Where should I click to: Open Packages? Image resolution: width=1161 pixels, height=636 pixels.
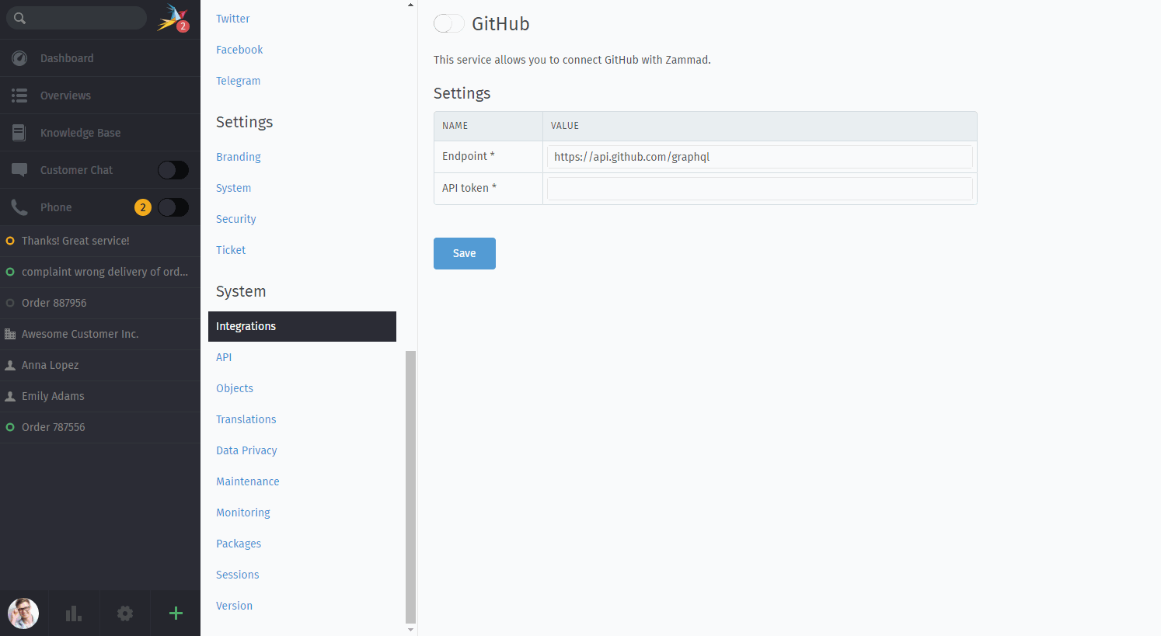coord(239,544)
